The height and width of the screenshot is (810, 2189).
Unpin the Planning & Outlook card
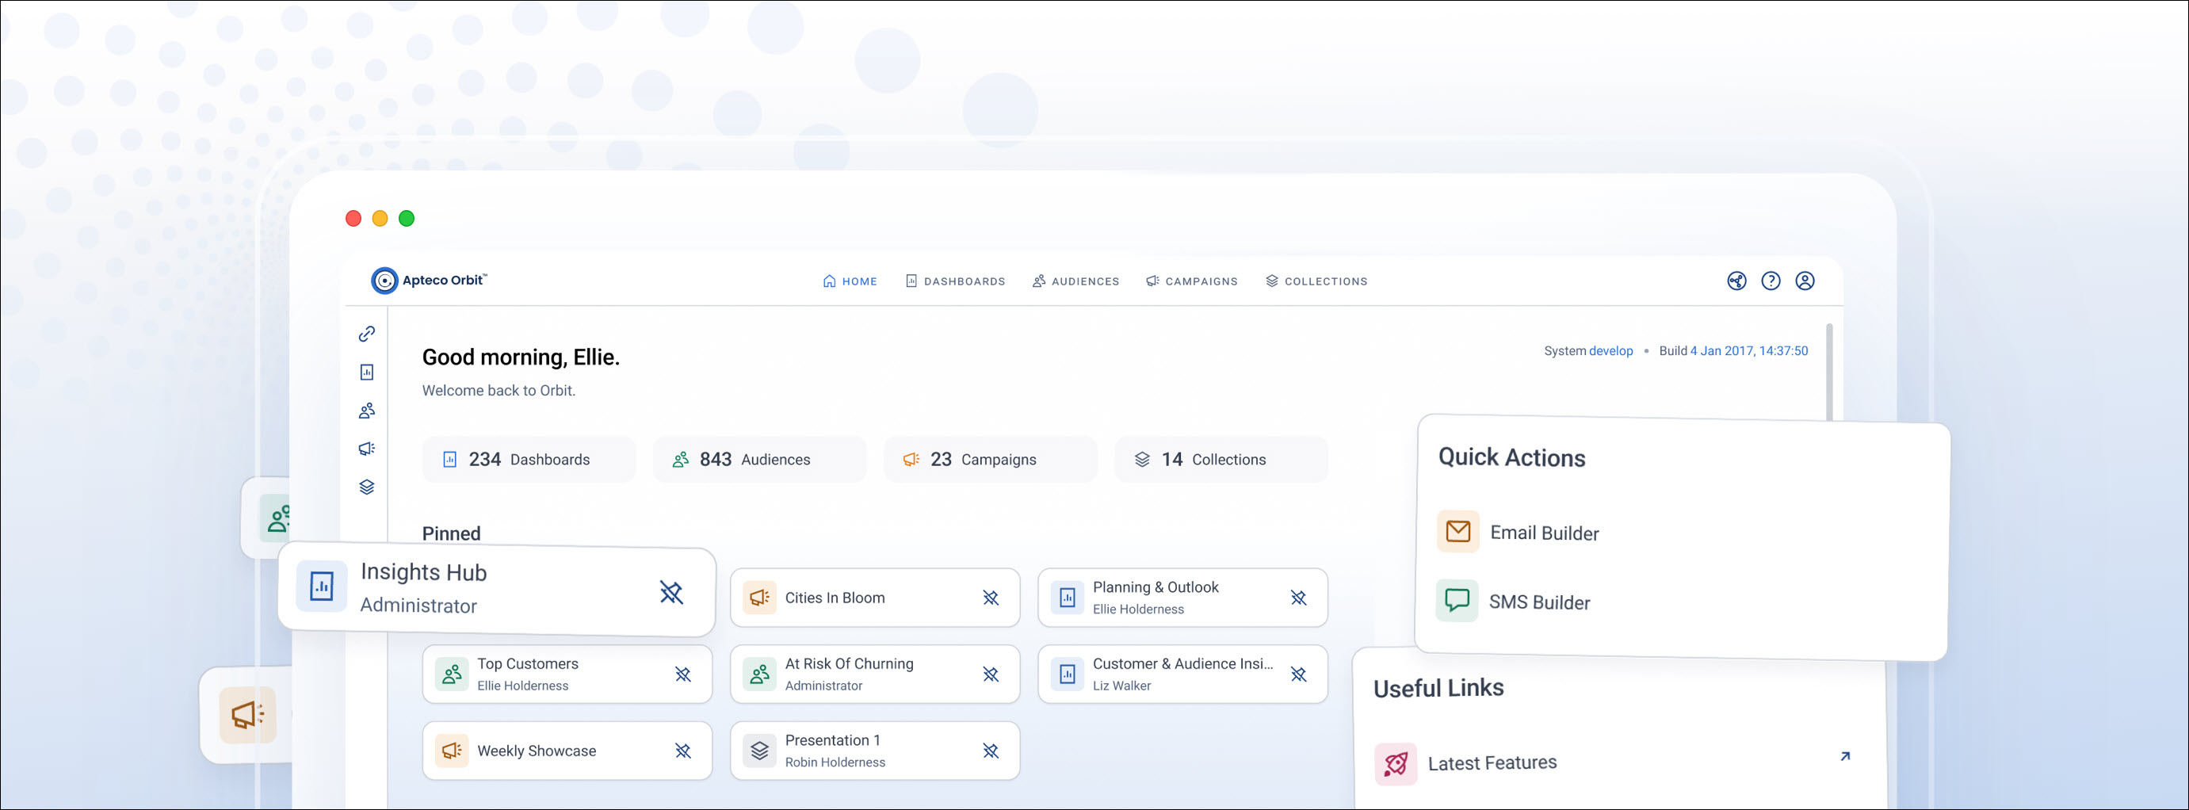click(x=1297, y=598)
